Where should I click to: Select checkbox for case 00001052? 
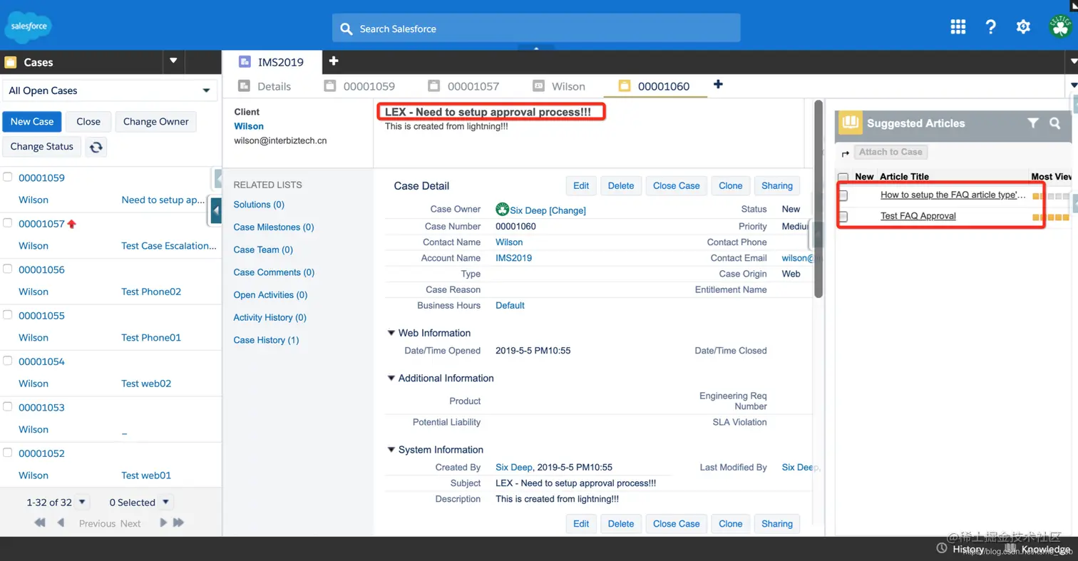[x=8, y=453]
